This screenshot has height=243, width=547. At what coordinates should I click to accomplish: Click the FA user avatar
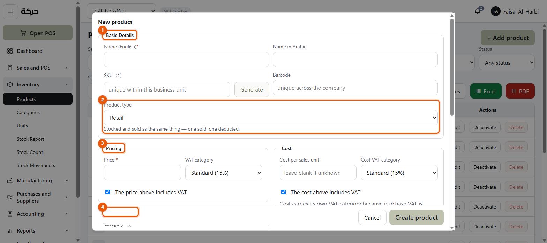[x=495, y=11]
